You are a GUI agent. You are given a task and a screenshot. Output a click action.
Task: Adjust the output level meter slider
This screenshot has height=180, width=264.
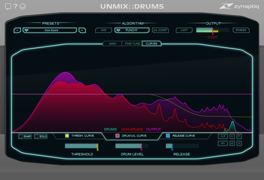click(x=213, y=30)
